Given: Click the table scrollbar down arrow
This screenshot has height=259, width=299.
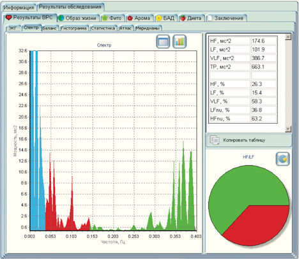Looking at the screenshot, I should 288,129.
